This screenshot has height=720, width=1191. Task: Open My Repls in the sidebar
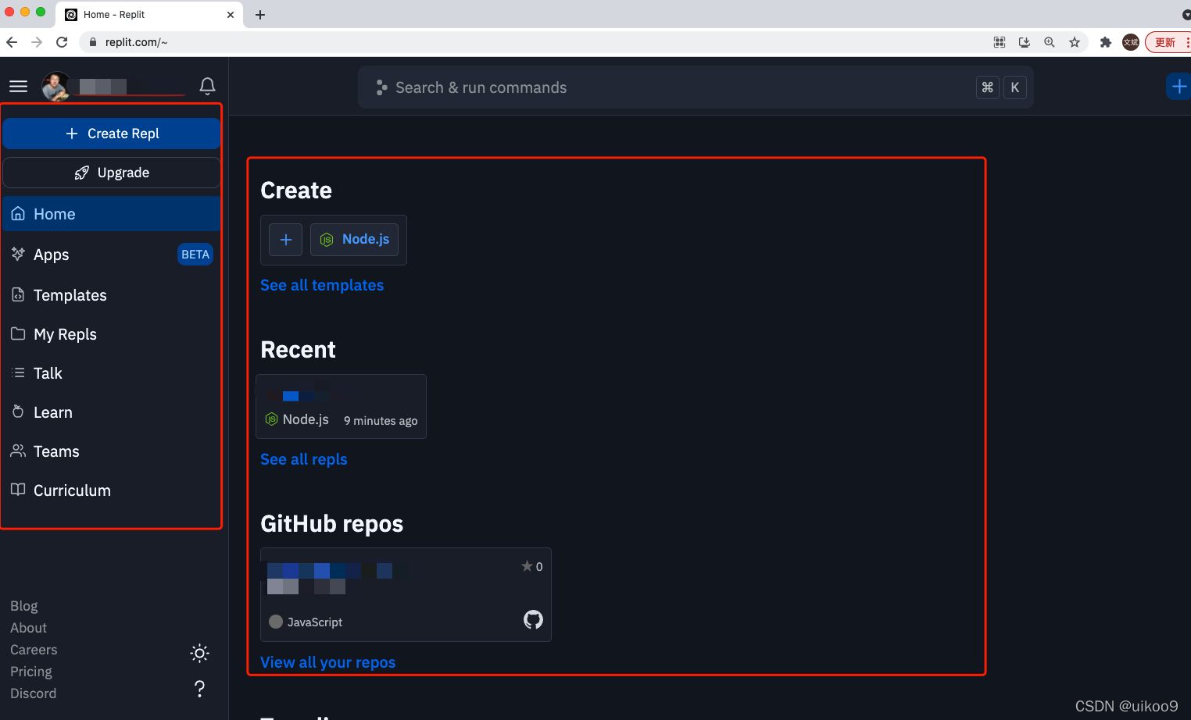pyautogui.click(x=112, y=334)
